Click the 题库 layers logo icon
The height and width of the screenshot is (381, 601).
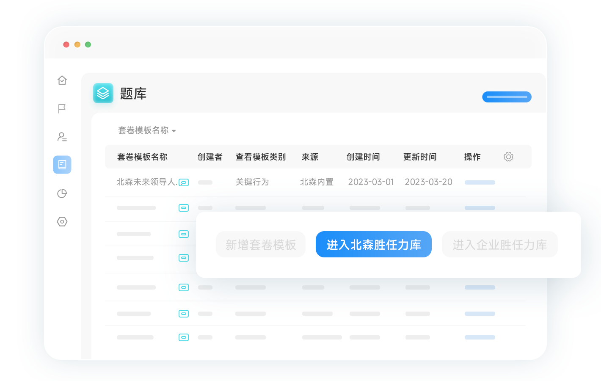coord(103,93)
